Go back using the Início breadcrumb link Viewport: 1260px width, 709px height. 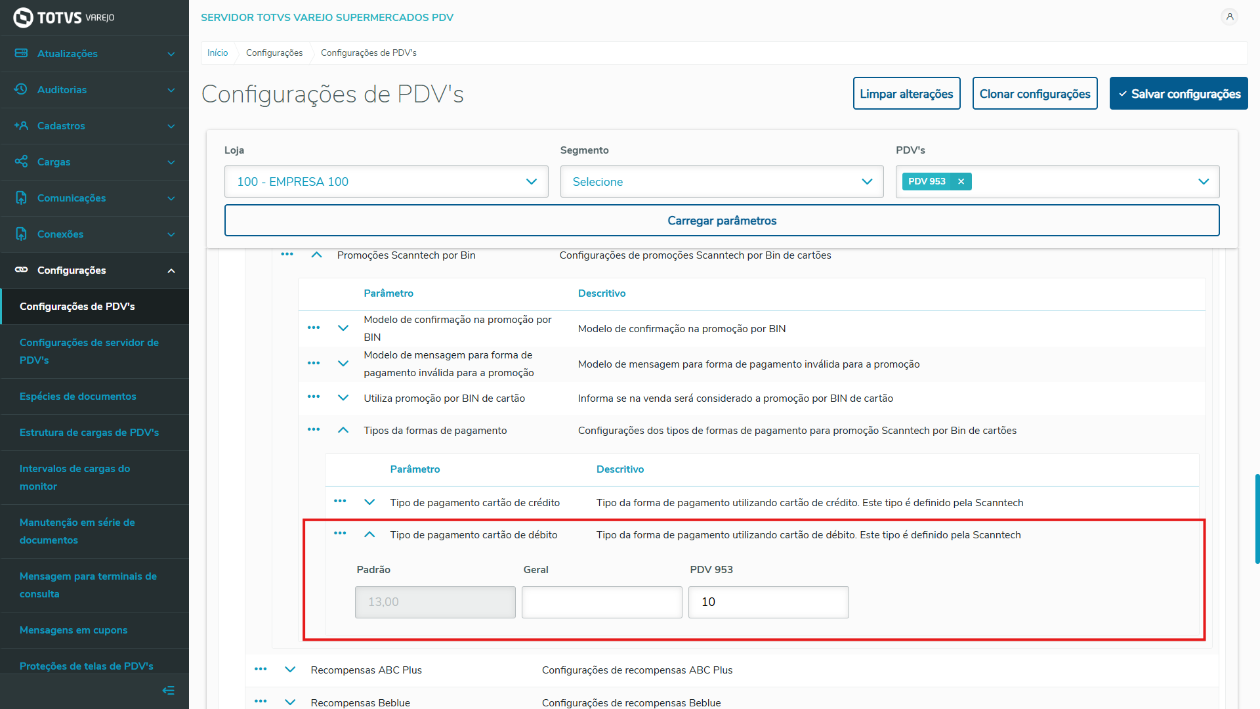217,53
